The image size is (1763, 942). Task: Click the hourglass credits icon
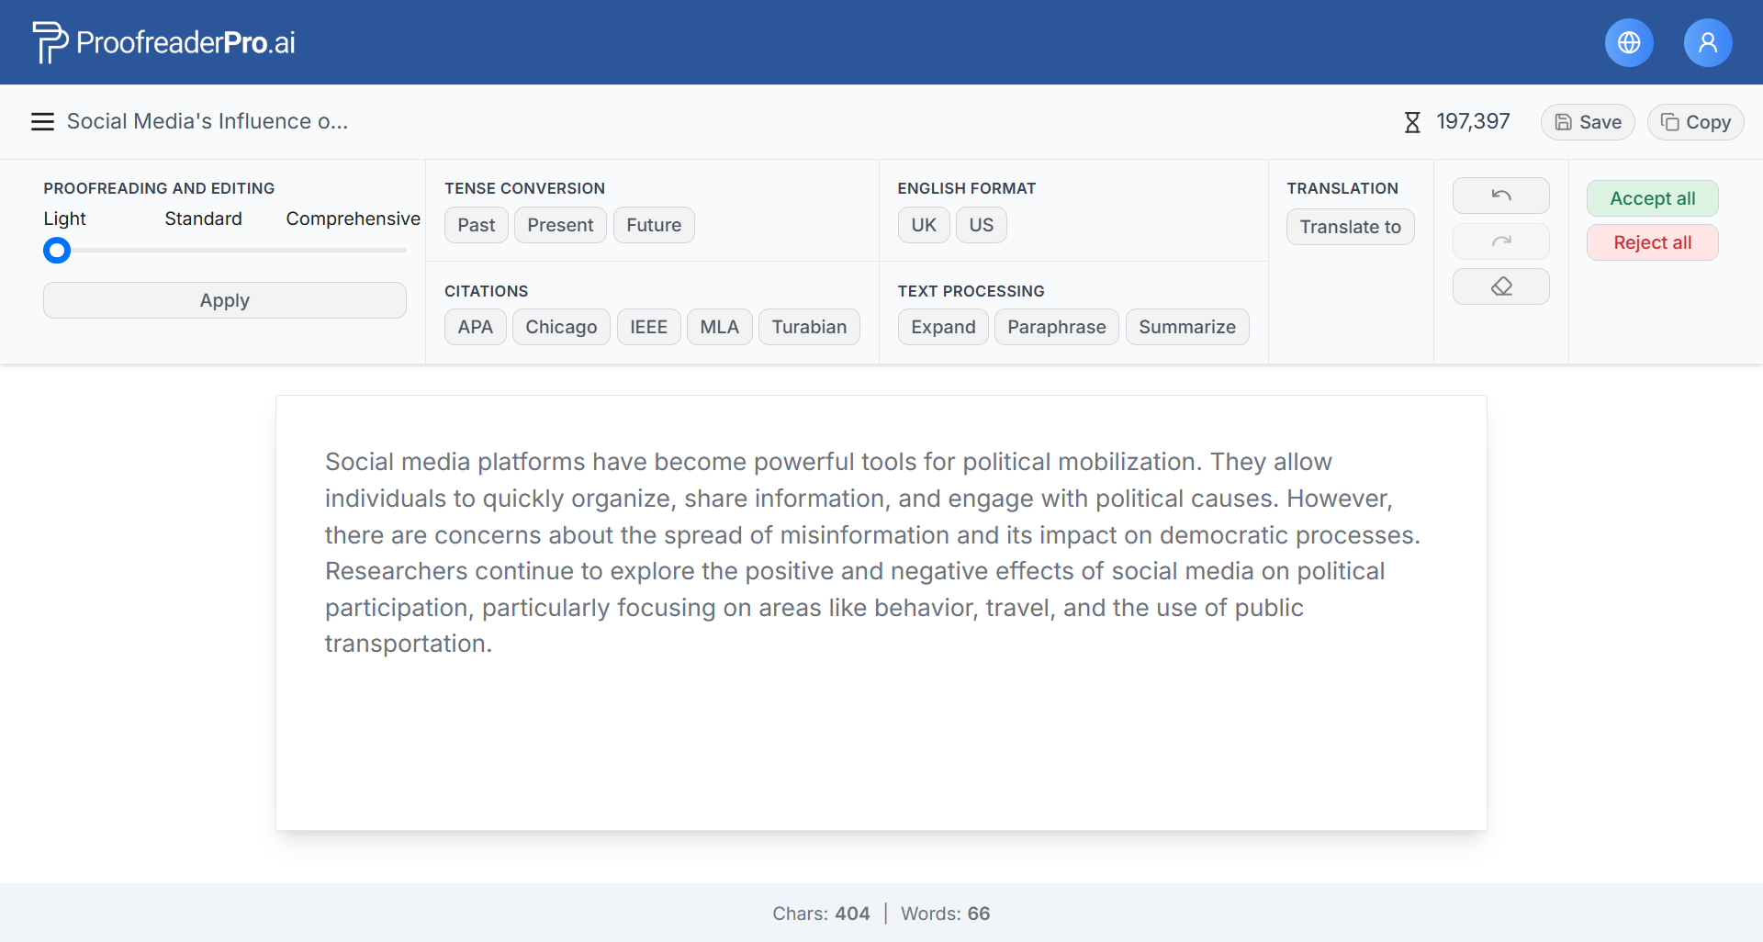point(1412,122)
